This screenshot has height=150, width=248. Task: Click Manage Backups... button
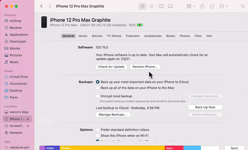(x=113, y=115)
